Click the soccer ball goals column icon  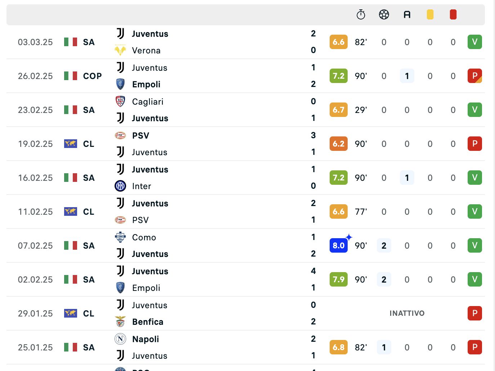(x=384, y=14)
